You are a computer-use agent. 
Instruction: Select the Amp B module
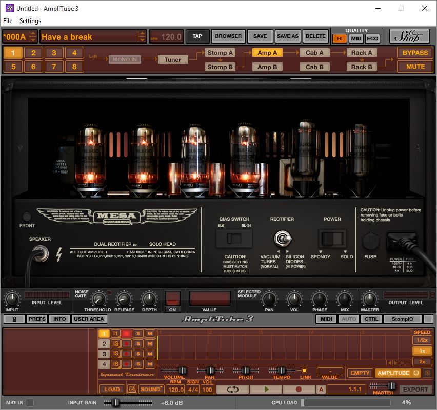[267, 67]
